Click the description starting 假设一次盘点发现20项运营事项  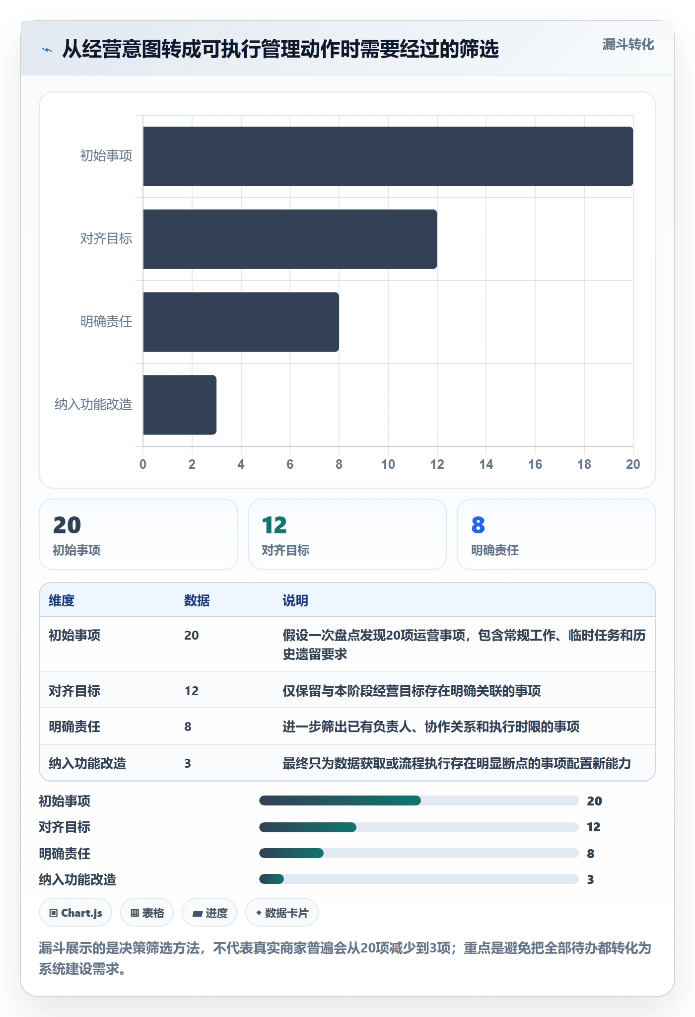pyautogui.click(x=464, y=645)
